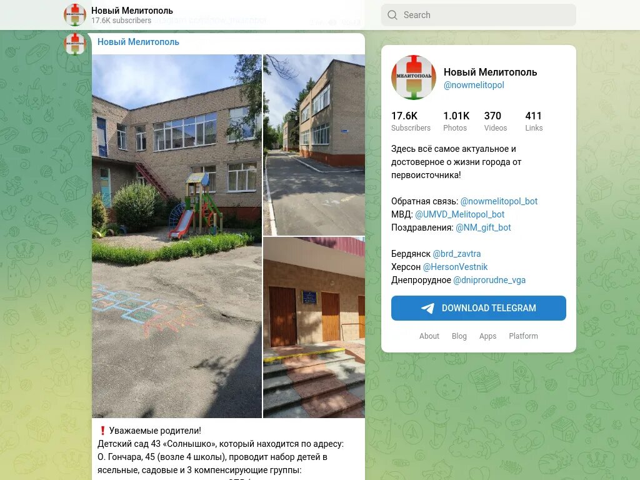Follow the @NM_gift_bot link
This screenshot has height=480, width=640.
(x=483, y=227)
